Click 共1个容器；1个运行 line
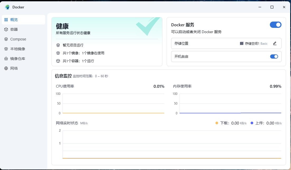Image resolution: width=291 pixels, height=170 pixels. 78,61
